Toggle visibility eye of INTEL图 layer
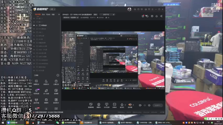Image resolution: width=223 pixels, height=125 pixels. coord(34,71)
